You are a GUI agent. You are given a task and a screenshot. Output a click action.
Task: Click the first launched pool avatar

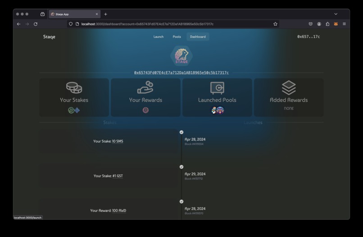click(x=213, y=110)
